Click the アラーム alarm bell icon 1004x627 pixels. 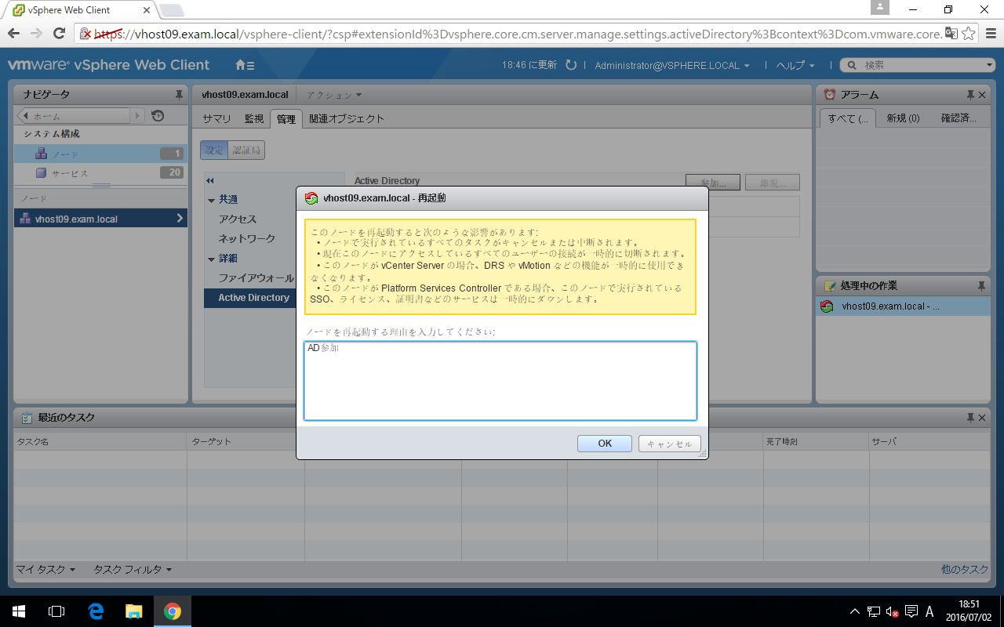(x=830, y=95)
